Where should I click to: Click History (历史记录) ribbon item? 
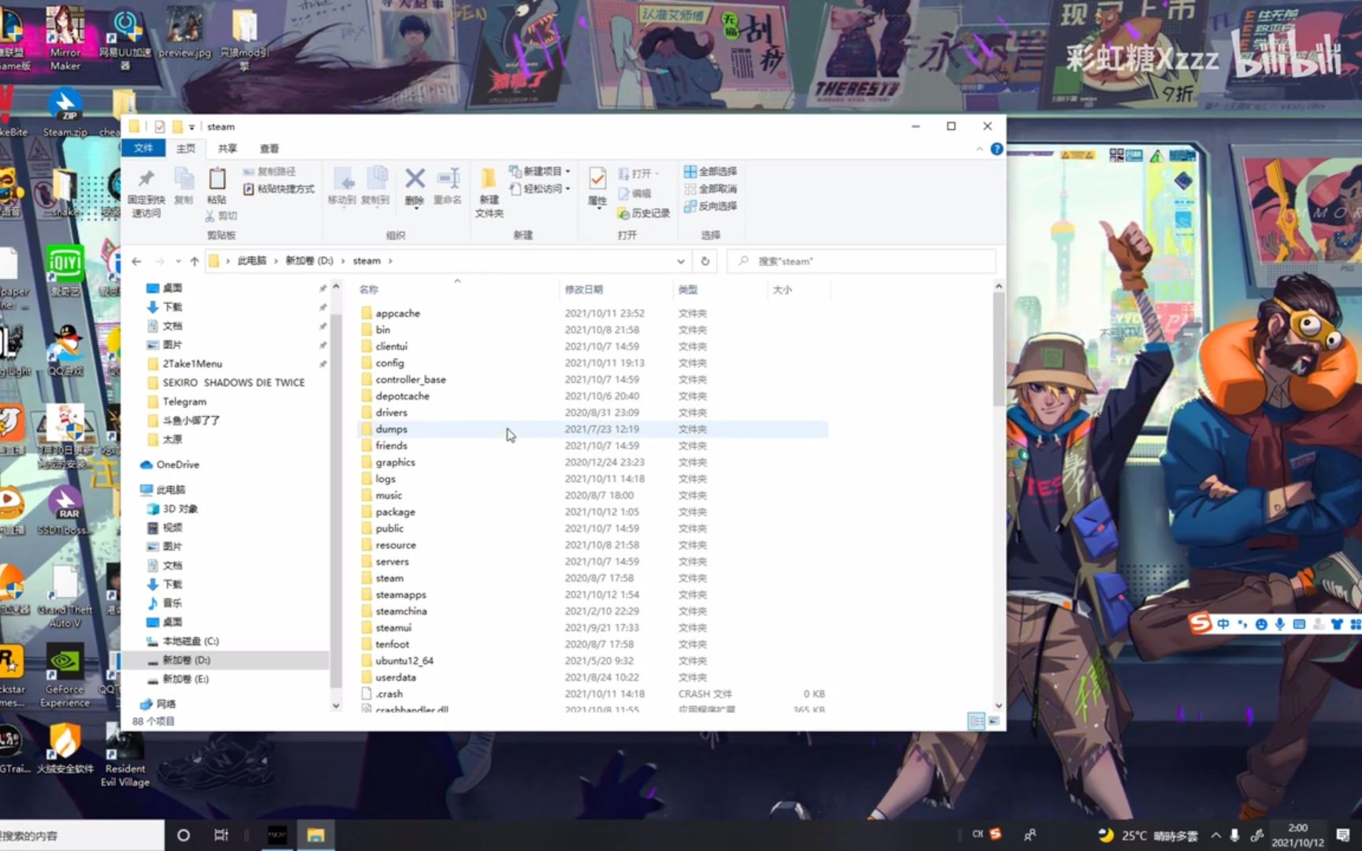tap(643, 213)
